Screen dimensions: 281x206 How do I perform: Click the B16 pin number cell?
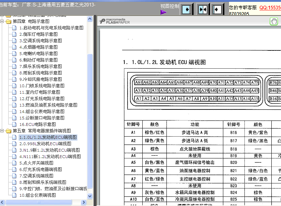234,132
